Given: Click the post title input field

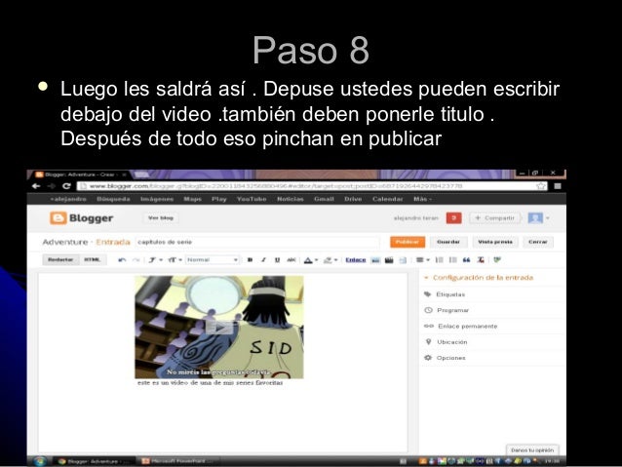Looking at the screenshot, I should coord(257,242).
